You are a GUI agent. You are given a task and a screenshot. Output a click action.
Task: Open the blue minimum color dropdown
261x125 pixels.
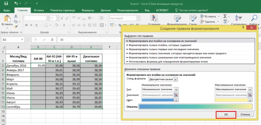pyautogui.click(x=176, y=100)
